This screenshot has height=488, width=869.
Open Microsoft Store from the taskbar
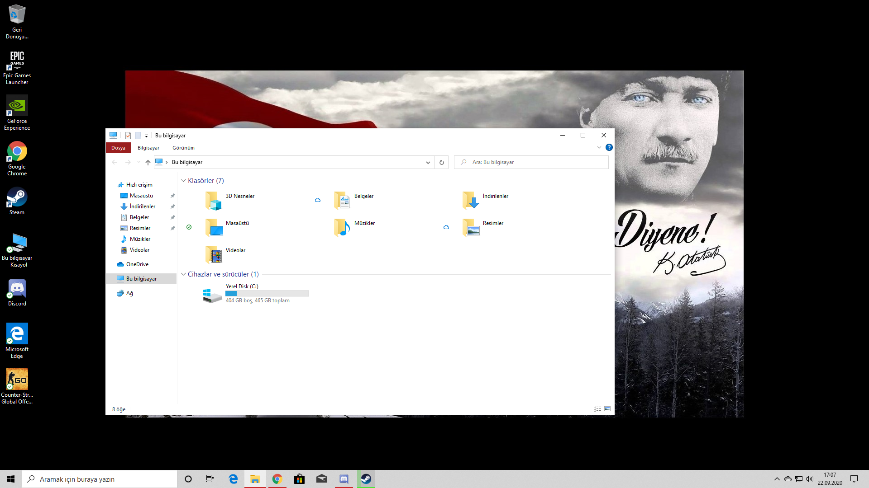(299, 479)
